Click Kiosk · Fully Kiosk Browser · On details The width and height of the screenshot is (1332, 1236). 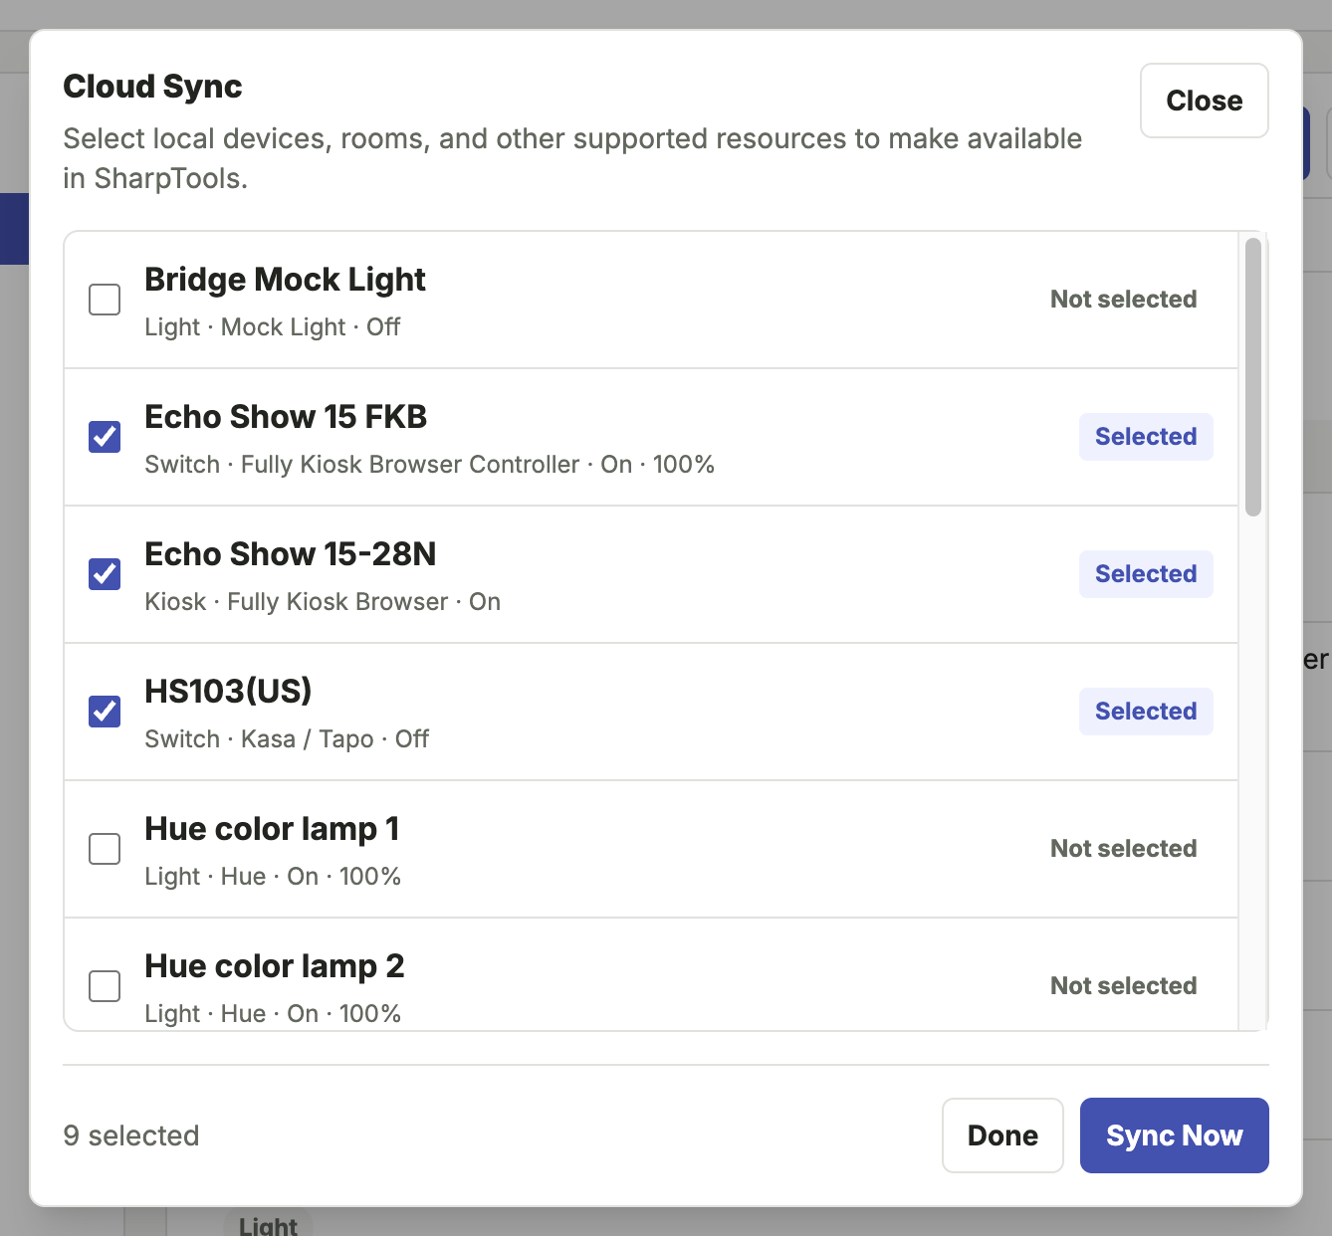pos(323,602)
